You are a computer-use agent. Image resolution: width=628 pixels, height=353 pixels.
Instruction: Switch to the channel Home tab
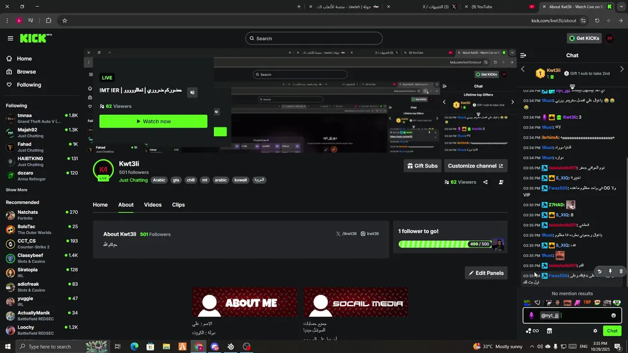tap(100, 204)
